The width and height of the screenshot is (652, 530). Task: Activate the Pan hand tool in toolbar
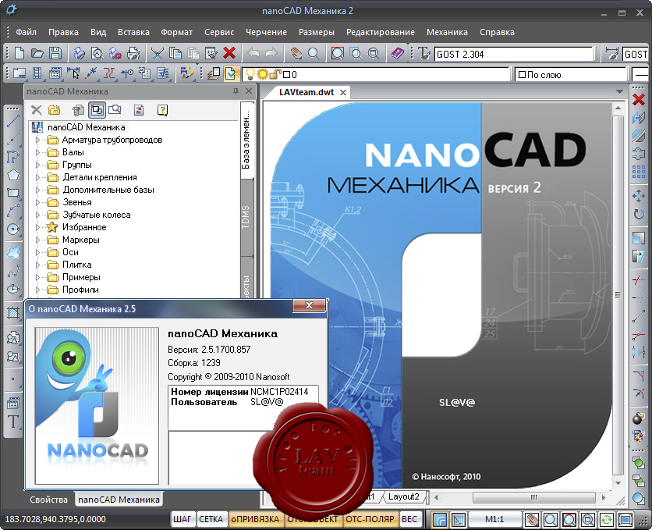click(x=296, y=53)
